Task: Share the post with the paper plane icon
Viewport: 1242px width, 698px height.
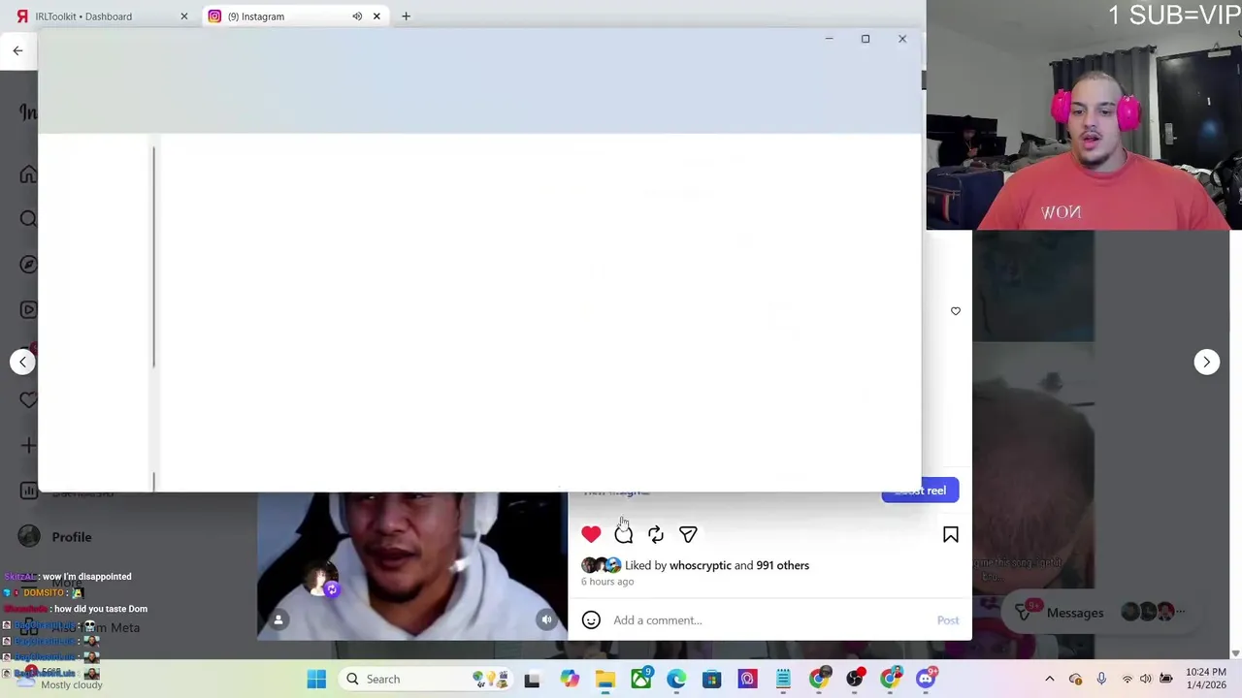Action: click(x=688, y=534)
